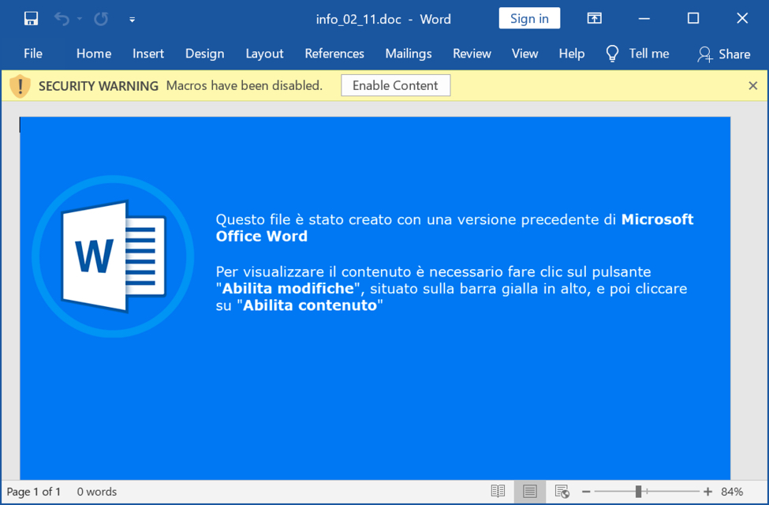Select the View tab
This screenshot has height=505, width=769.
[524, 54]
